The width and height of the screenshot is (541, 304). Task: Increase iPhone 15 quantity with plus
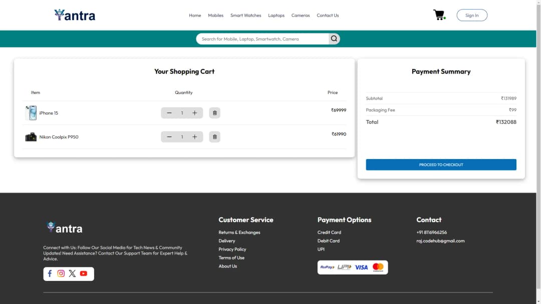[x=194, y=113]
